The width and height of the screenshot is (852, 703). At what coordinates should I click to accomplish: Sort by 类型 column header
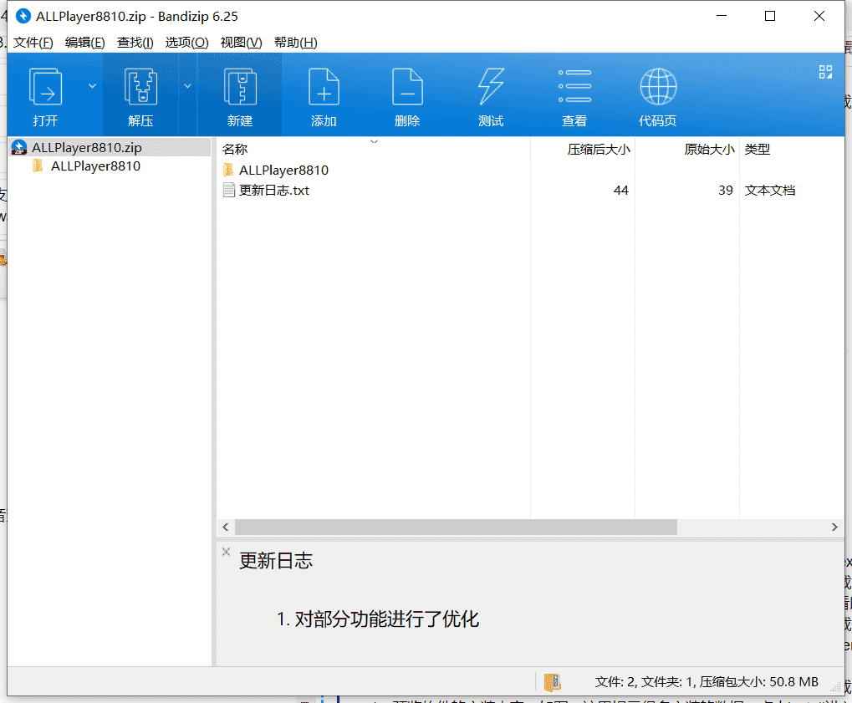click(x=758, y=149)
